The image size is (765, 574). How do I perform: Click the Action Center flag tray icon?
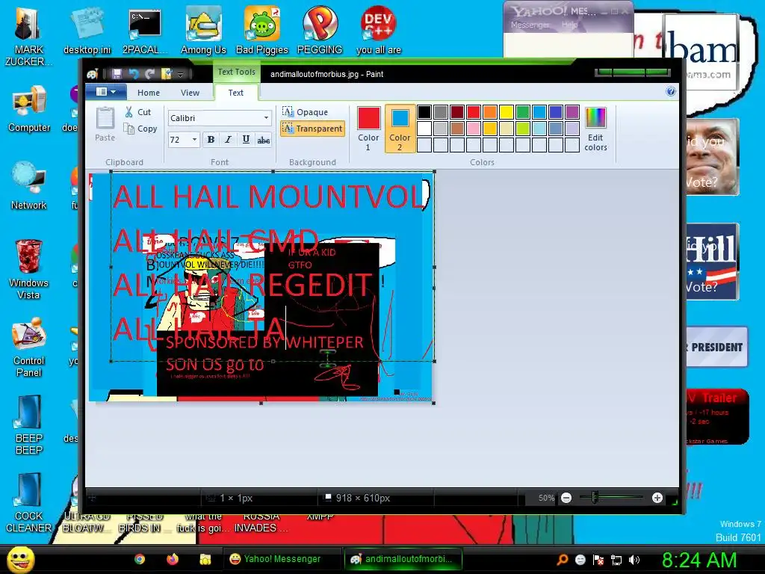(x=598, y=560)
